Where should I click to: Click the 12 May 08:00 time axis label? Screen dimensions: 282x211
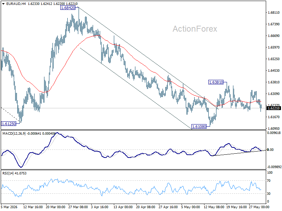(x=214, y=207)
